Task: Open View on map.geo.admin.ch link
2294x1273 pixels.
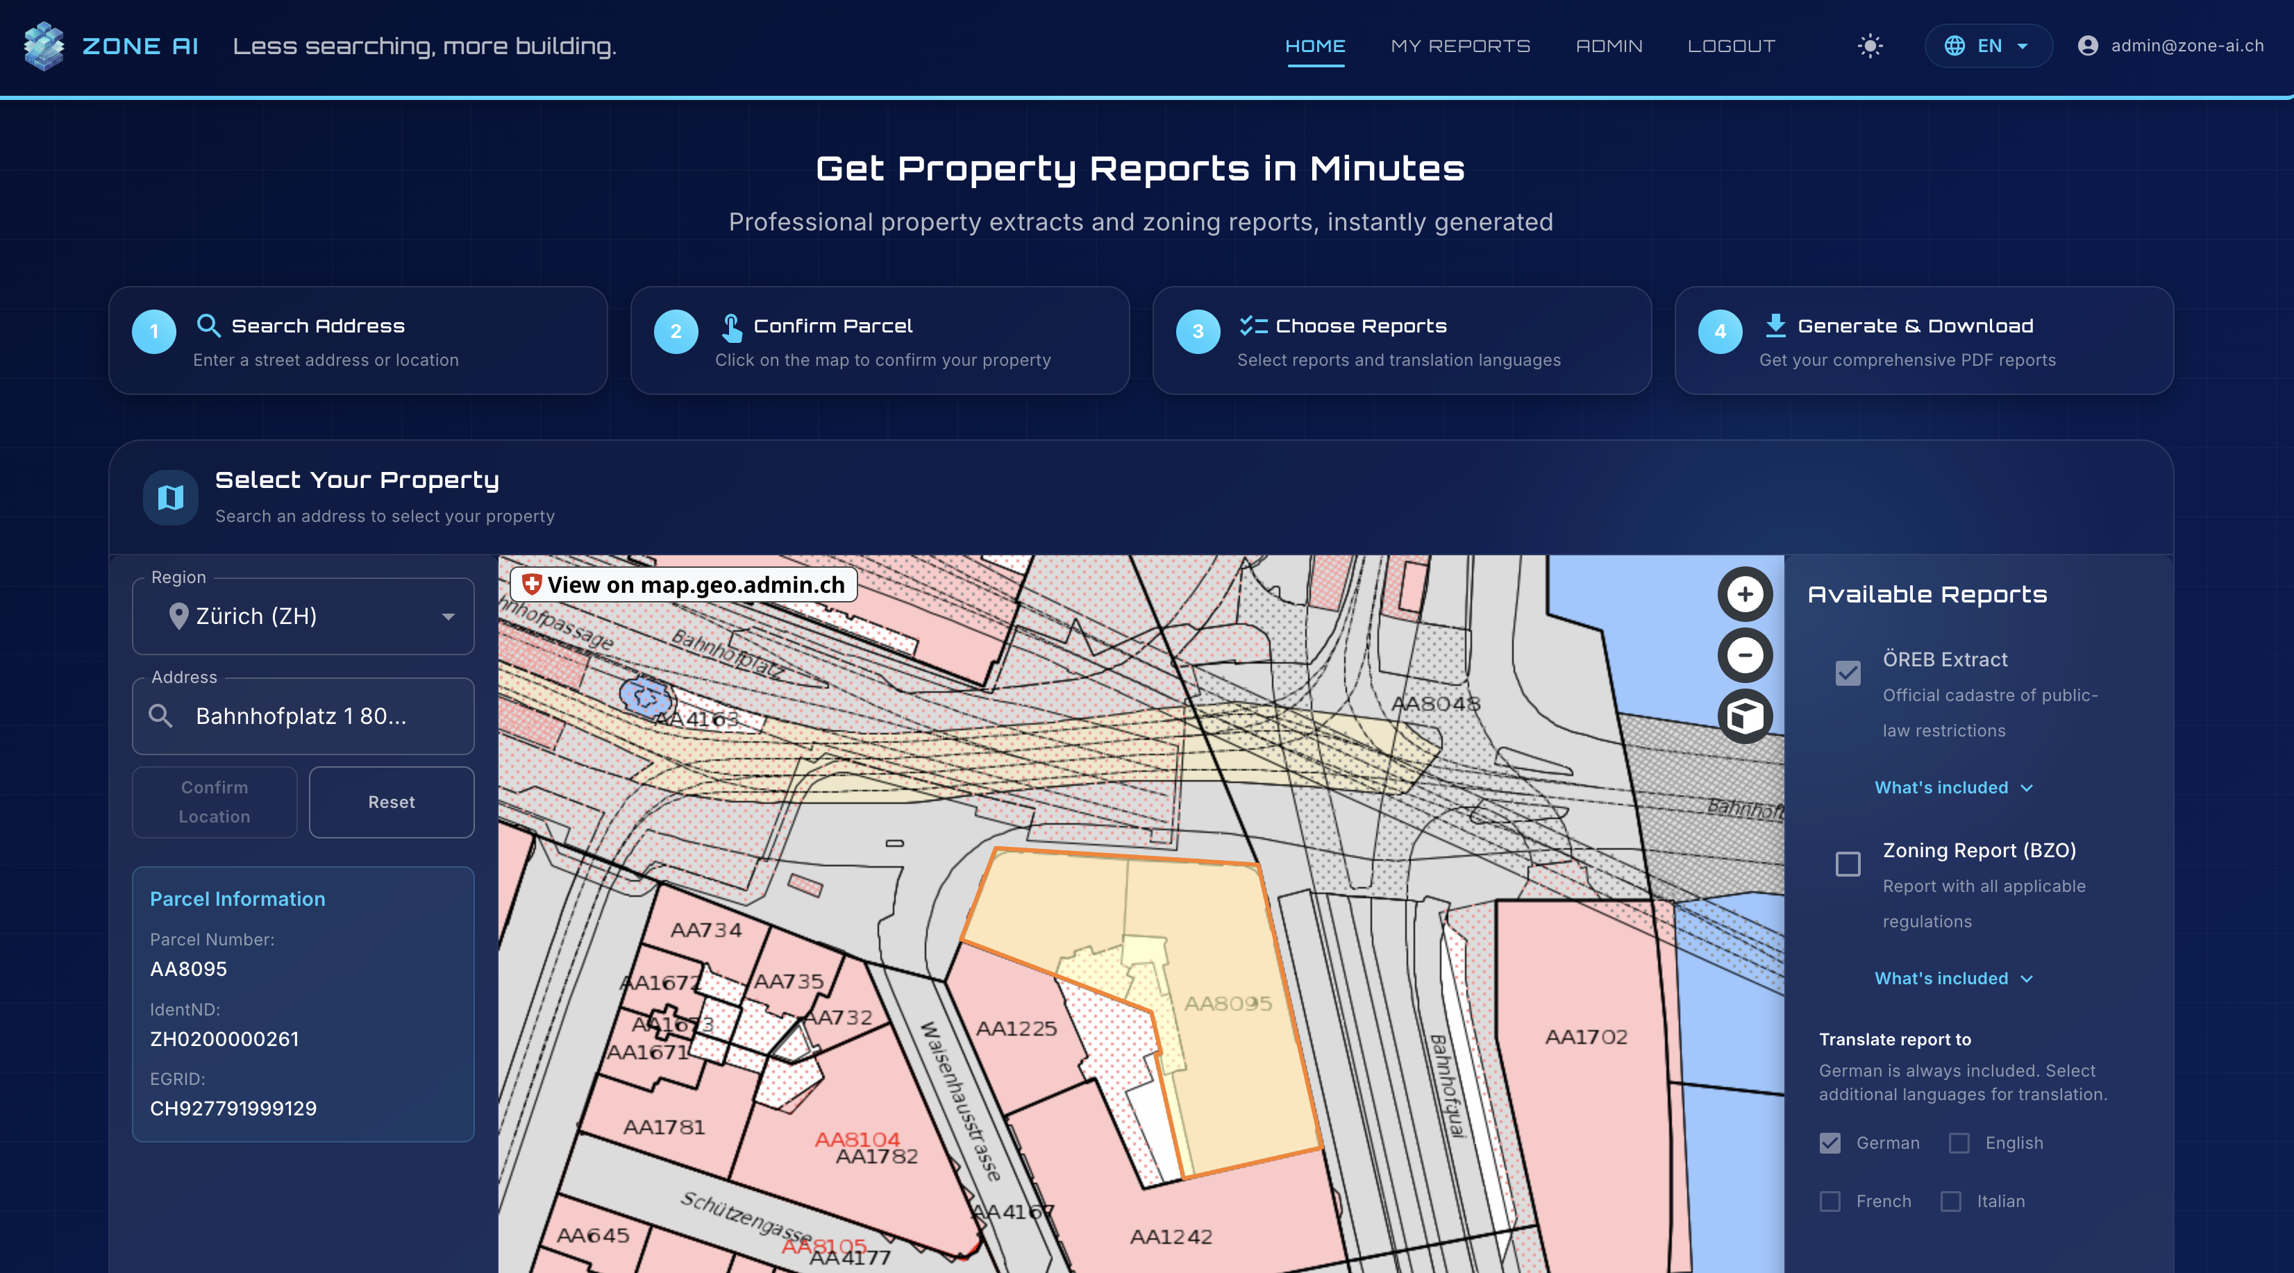Action: point(684,585)
